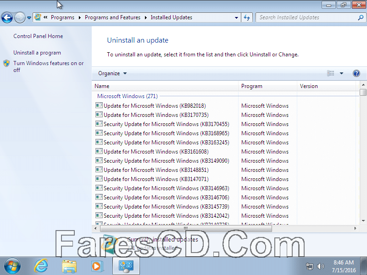Click the update icon for KB3146963 row
Screen dimensions: 367x275
pyautogui.click(x=99, y=187)
